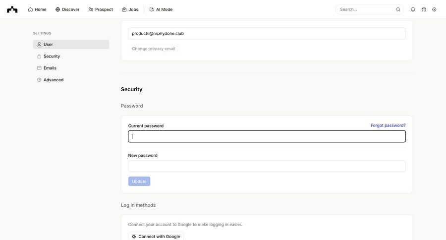The height and width of the screenshot is (240, 446).
Task: Click the Google G icon
Action: pos(134,237)
